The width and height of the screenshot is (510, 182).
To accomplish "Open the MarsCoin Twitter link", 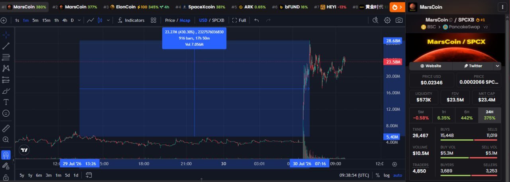I will [x=473, y=66].
